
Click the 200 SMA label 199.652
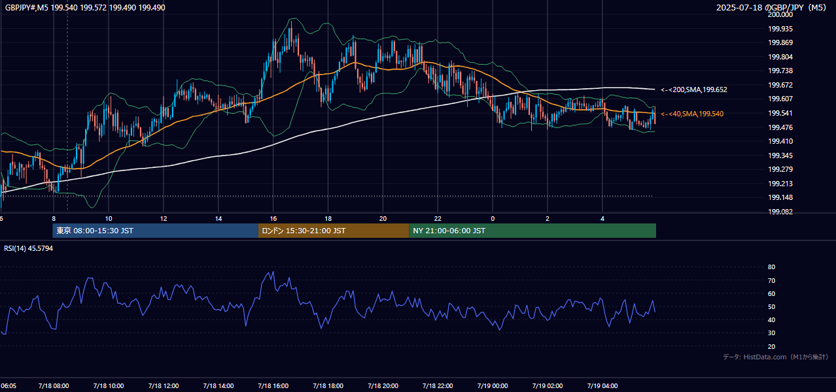click(x=694, y=90)
